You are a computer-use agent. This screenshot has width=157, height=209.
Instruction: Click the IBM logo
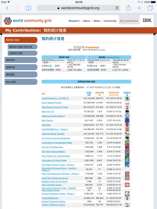point(147,20)
